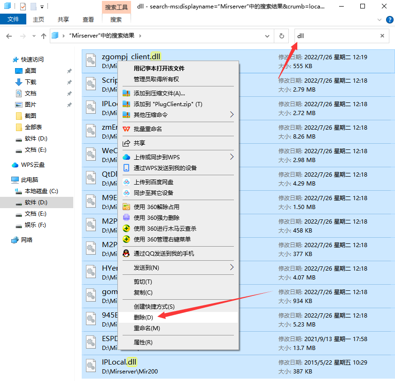Select 本地磁盘 (C:) in navigation pane
Image resolution: width=395 pixels, height=381 pixels.
pos(41,191)
